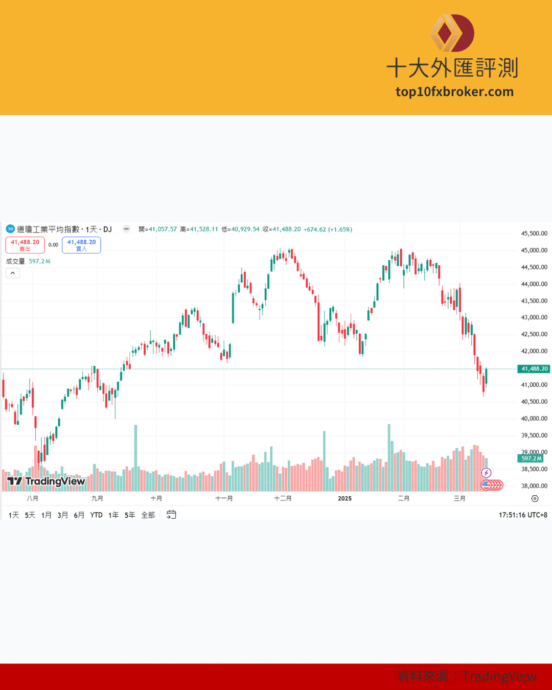Click the chart settings gear icon
552x690 pixels.
[x=535, y=499]
